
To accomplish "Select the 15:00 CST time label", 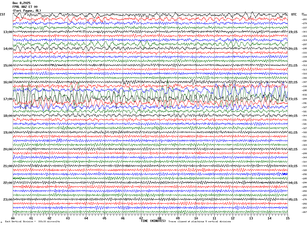I will coord(8,66).
